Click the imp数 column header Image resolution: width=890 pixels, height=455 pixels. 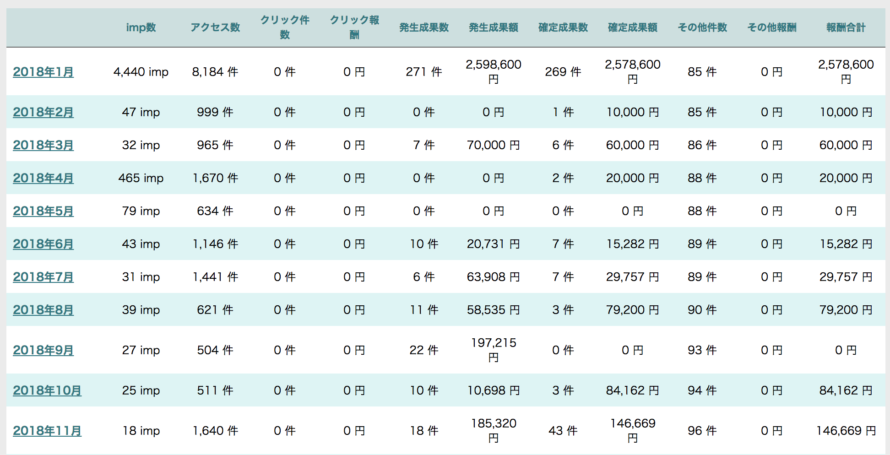click(141, 27)
